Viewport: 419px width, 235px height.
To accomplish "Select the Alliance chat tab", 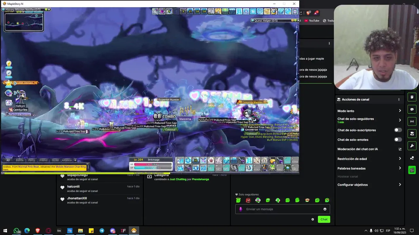I will [x=67, y=160].
